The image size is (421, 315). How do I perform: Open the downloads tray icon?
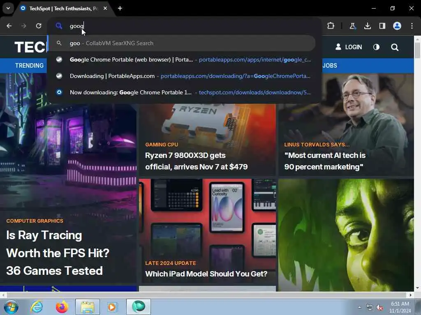point(367,26)
